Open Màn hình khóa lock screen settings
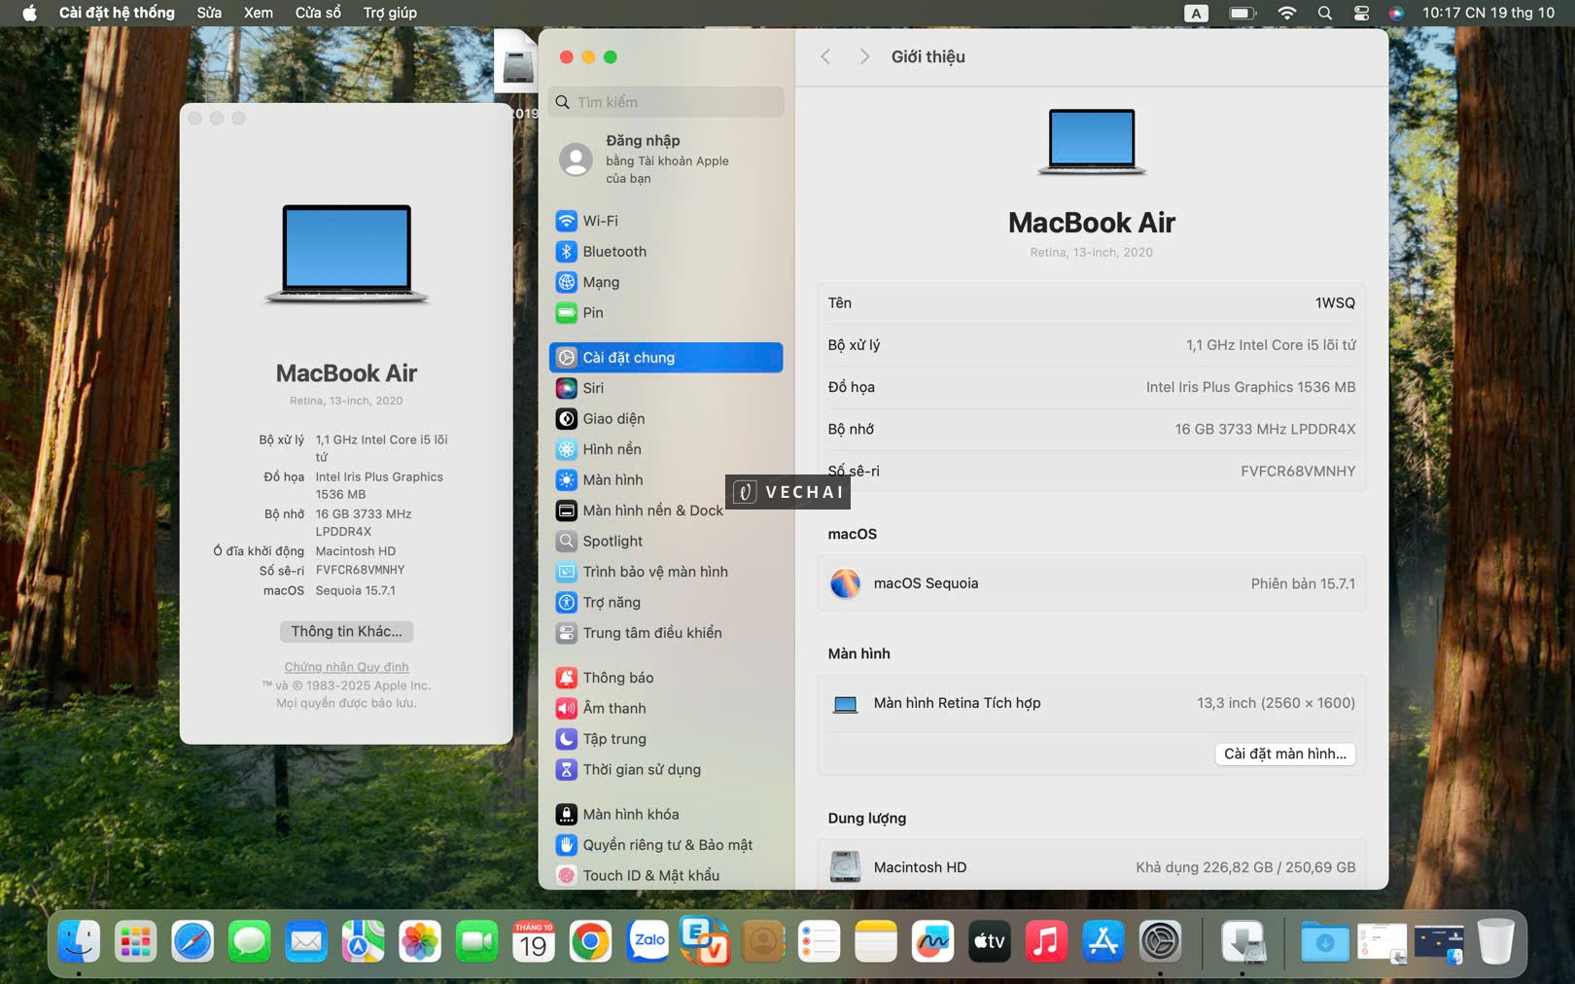This screenshot has width=1575, height=984. point(628,814)
